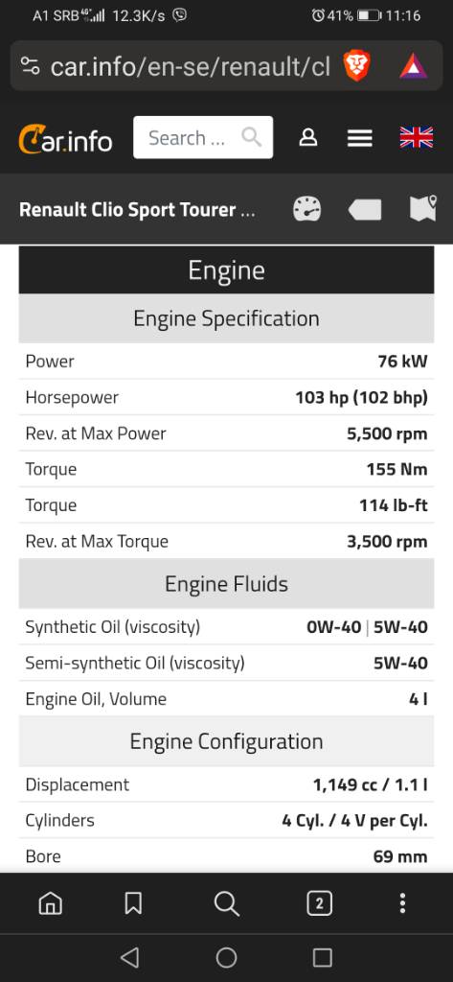The image size is (453, 982).
Task: Open the hamburger menu
Action: pos(360,138)
